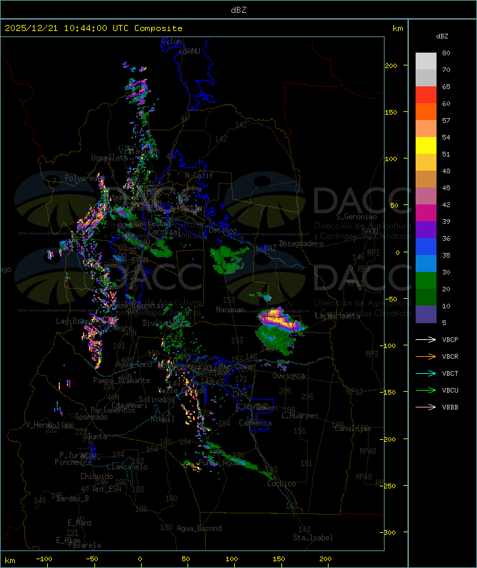Screen dimensions: 477x568
Task: Click the Canalejas place label
Action: [x=353, y=428]
